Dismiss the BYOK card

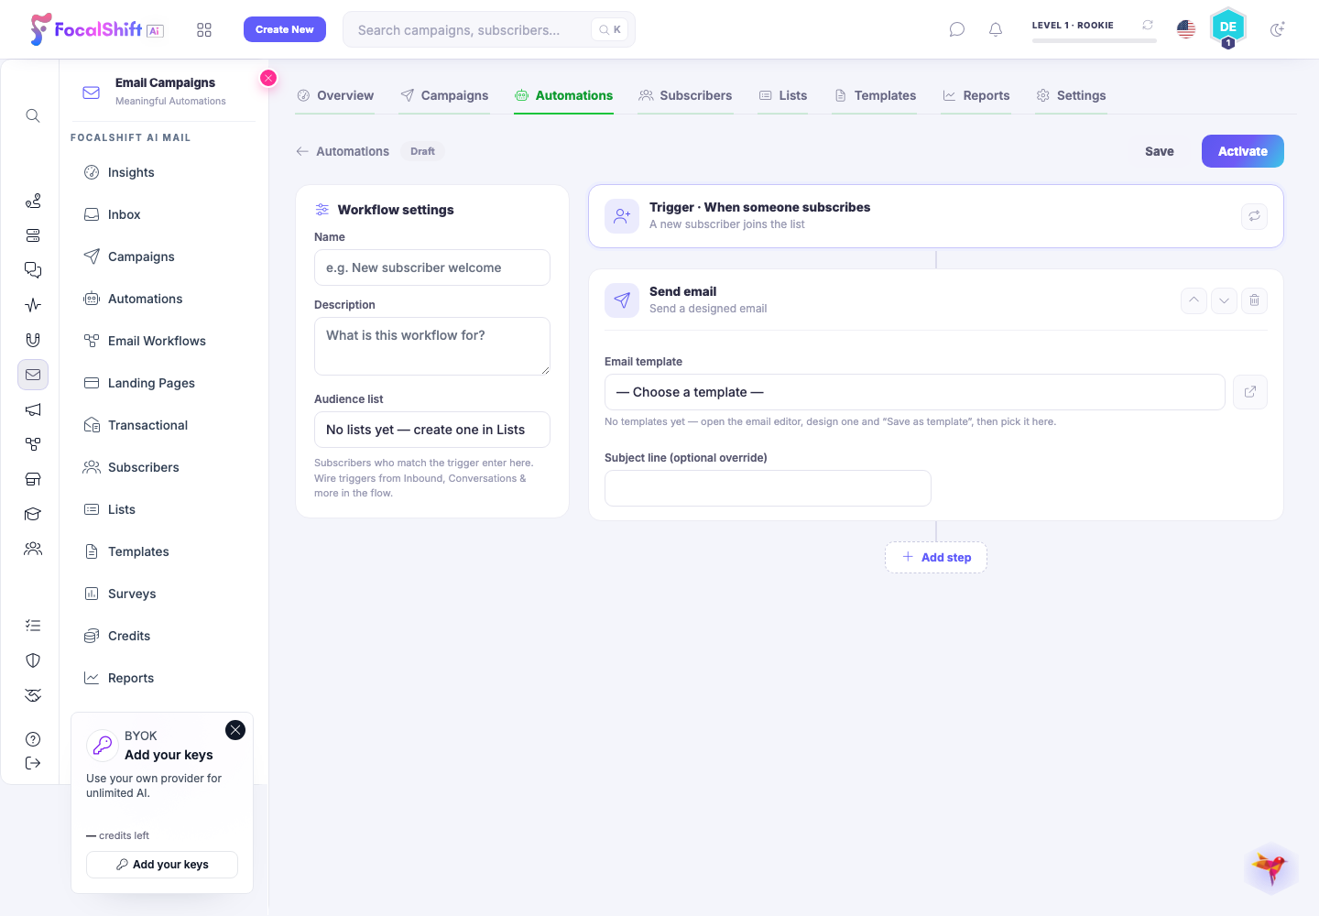point(235,730)
